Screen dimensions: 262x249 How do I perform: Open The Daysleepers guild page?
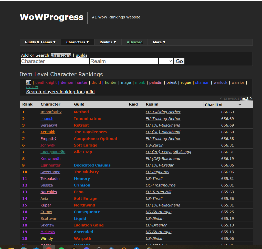point(90,132)
